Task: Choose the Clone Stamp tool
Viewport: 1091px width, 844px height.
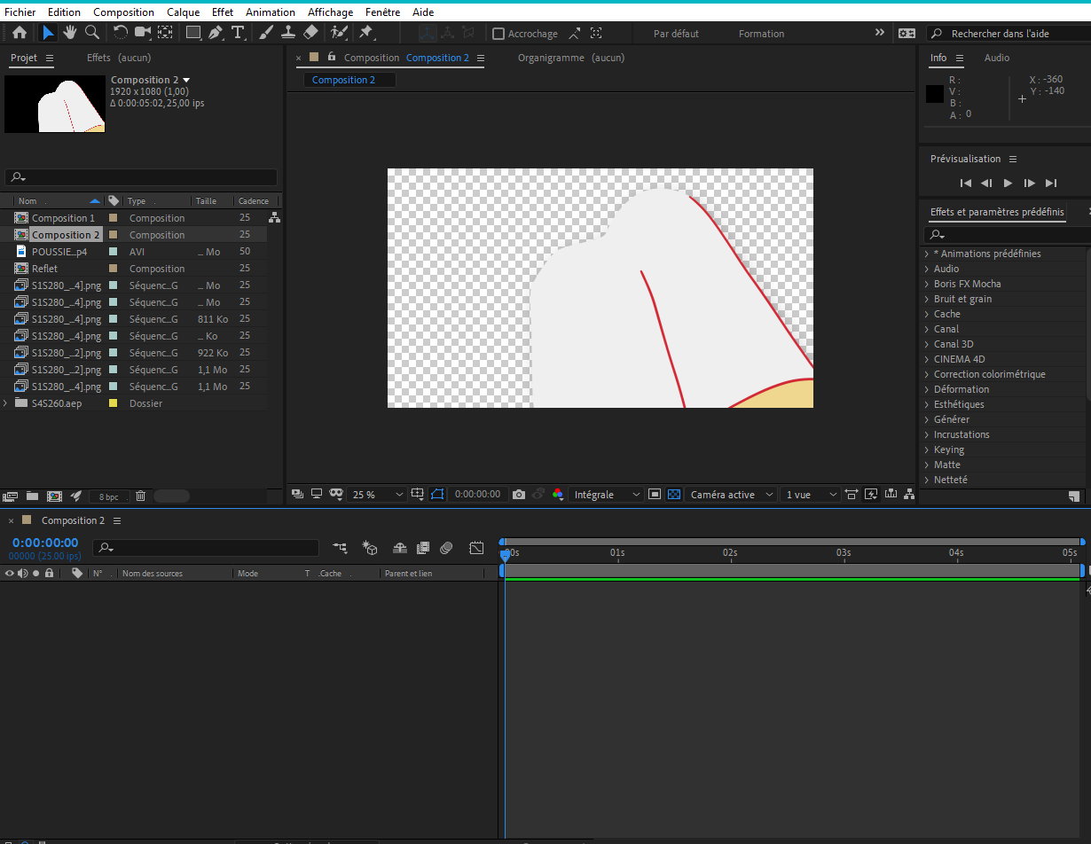Action: (x=288, y=33)
